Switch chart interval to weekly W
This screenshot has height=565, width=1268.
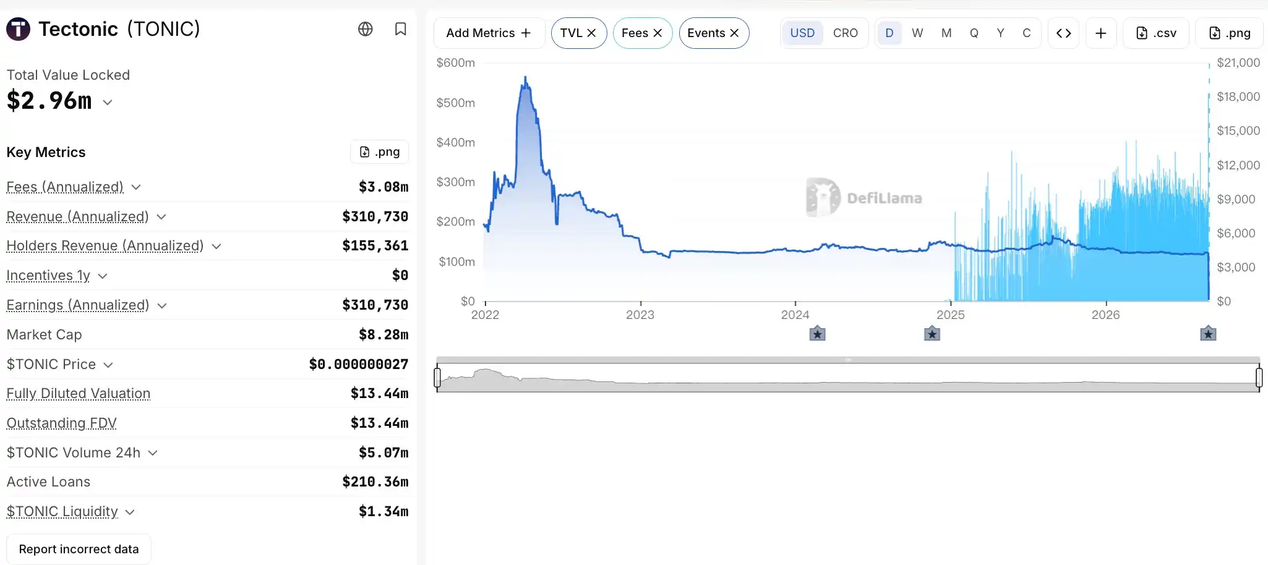[917, 33]
